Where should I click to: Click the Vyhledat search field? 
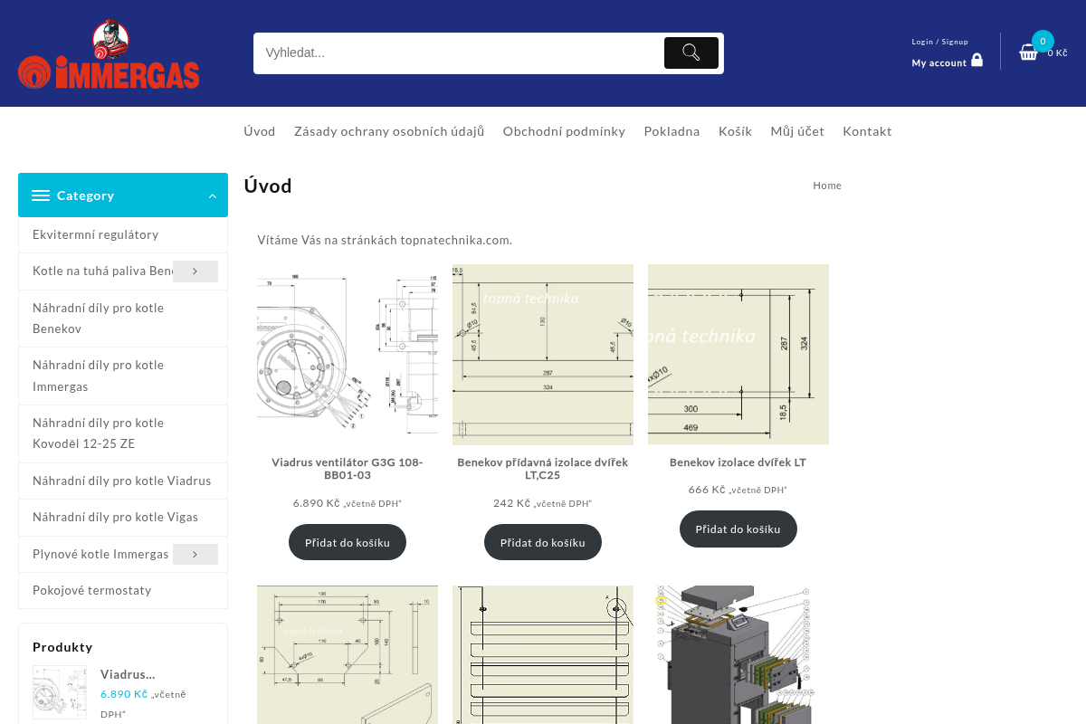point(459,52)
